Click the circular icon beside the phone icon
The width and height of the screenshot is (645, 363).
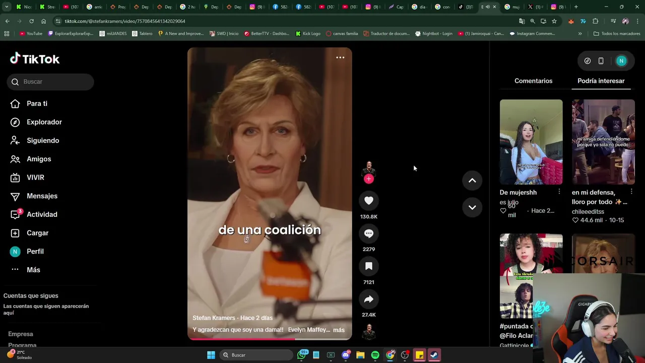click(x=588, y=61)
